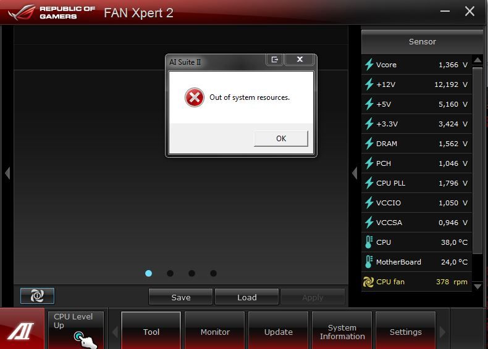Click the AI Suite logo button
Image resolution: width=488 pixels, height=349 pixels.
[x=22, y=329]
